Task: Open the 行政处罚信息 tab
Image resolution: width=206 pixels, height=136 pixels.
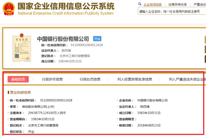Action: [90, 79]
